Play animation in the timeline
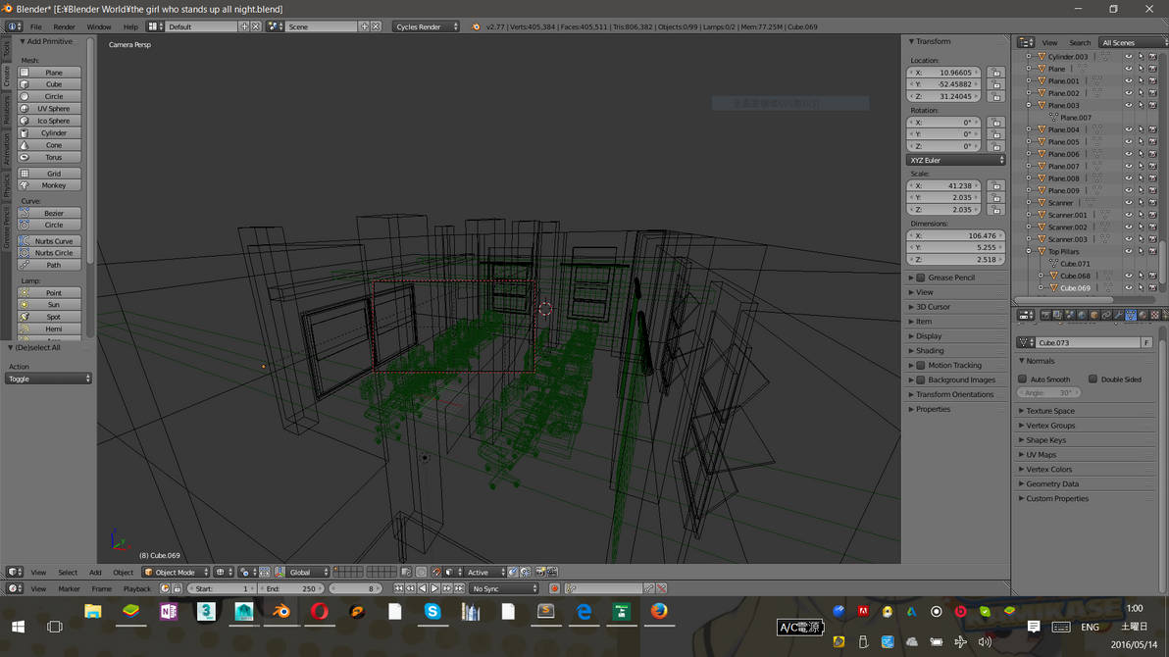Image resolution: width=1169 pixels, height=657 pixels. (x=434, y=588)
